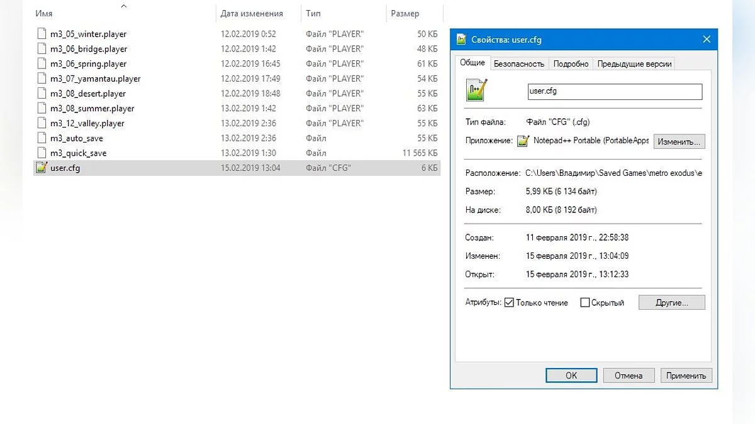Sort files by the 'Имя' column header
755x424 pixels.
point(44,13)
